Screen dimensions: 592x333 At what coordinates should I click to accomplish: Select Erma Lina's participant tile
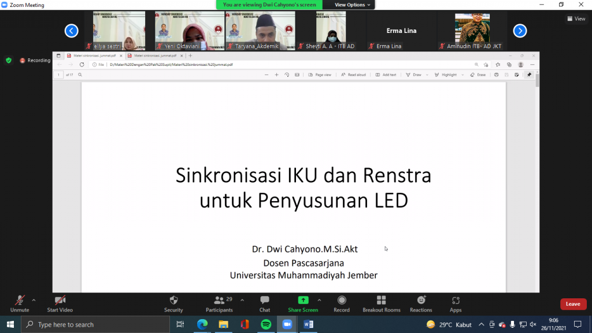(x=401, y=31)
